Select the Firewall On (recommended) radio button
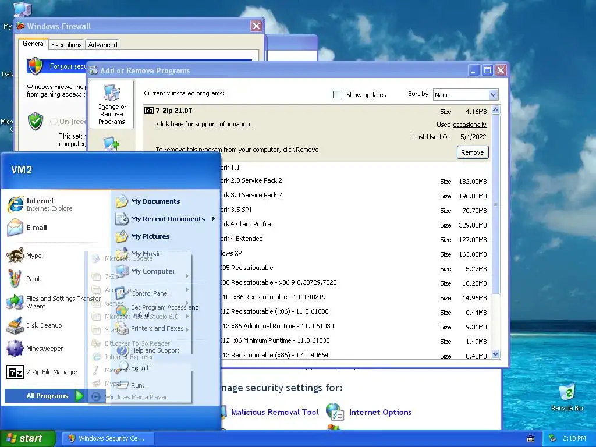 click(x=54, y=121)
